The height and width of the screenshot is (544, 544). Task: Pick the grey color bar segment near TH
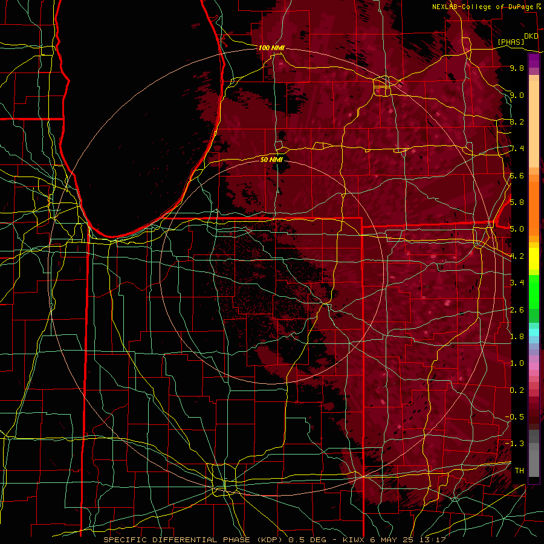coord(534,464)
